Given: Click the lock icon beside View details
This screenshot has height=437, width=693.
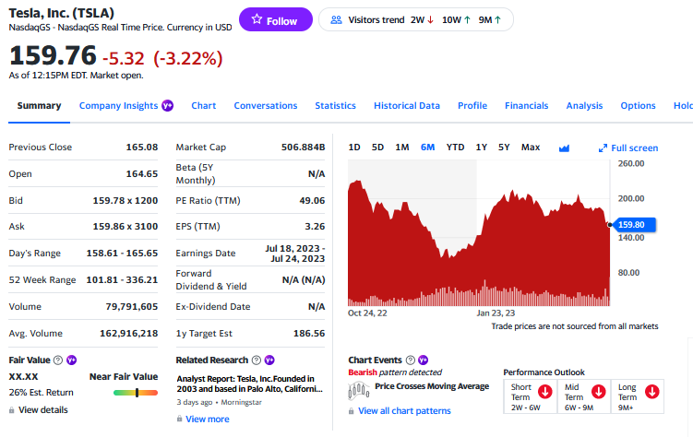Looking at the screenshot, I should (11, 410).
